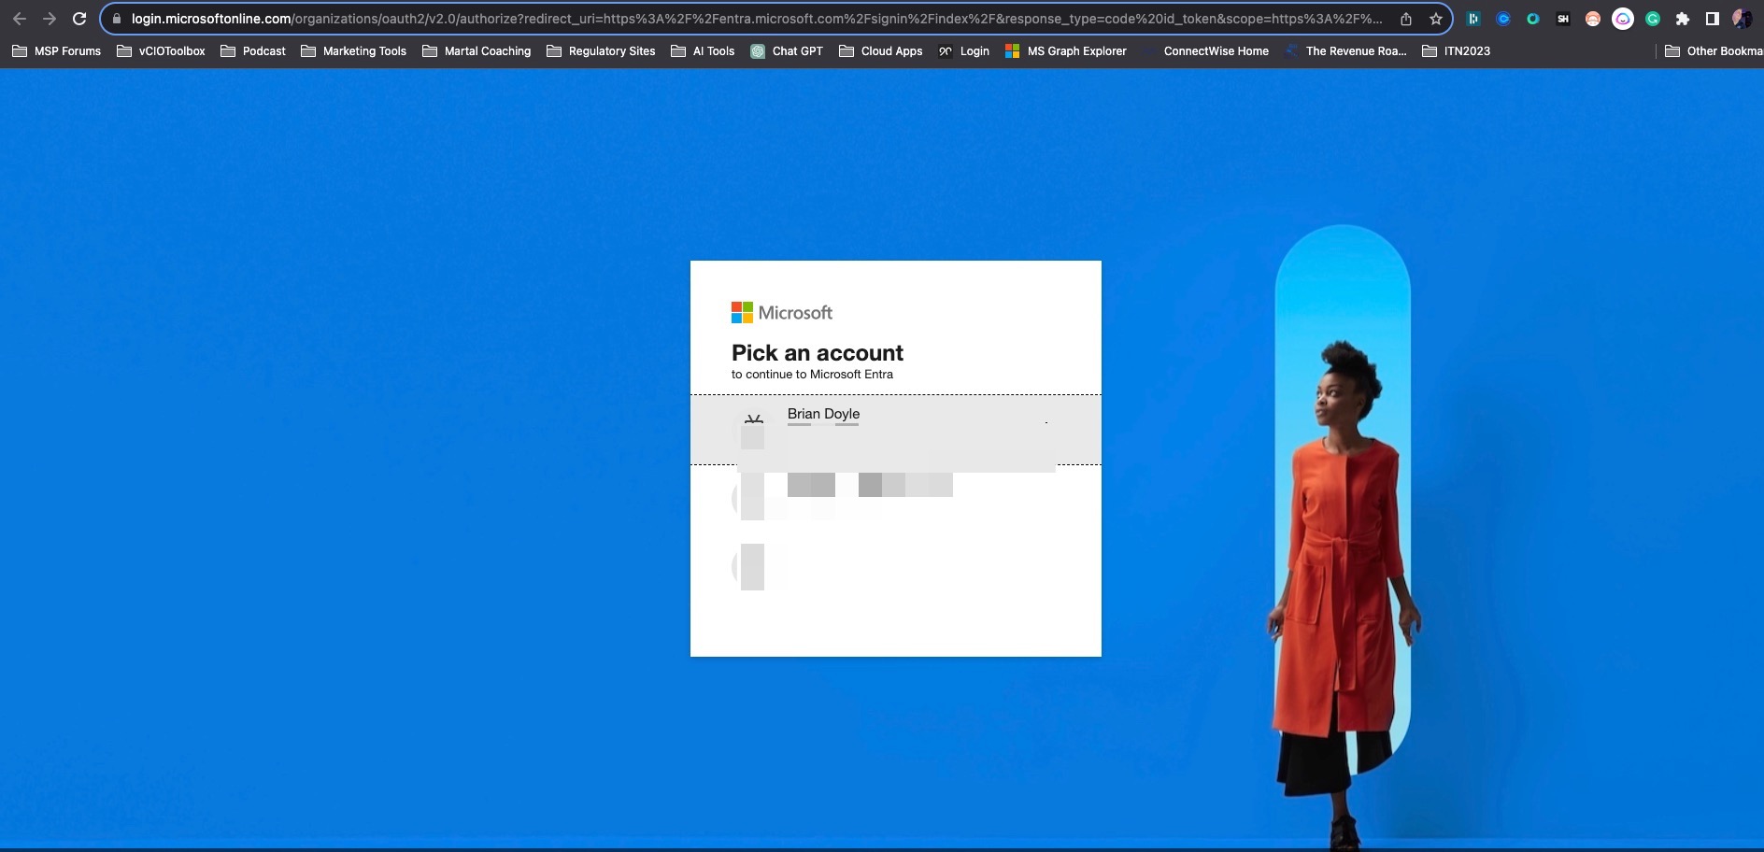The height and width of the screenshot is (852, 1764).
Task: Open the orange mushroom-face extension icon
Action: 1593,19
